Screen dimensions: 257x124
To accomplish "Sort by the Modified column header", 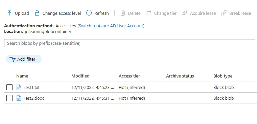I will 80,76.
